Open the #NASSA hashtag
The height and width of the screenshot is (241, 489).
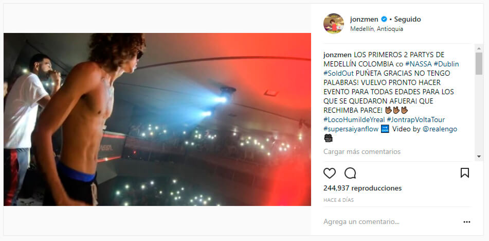[x=418, y=64]
